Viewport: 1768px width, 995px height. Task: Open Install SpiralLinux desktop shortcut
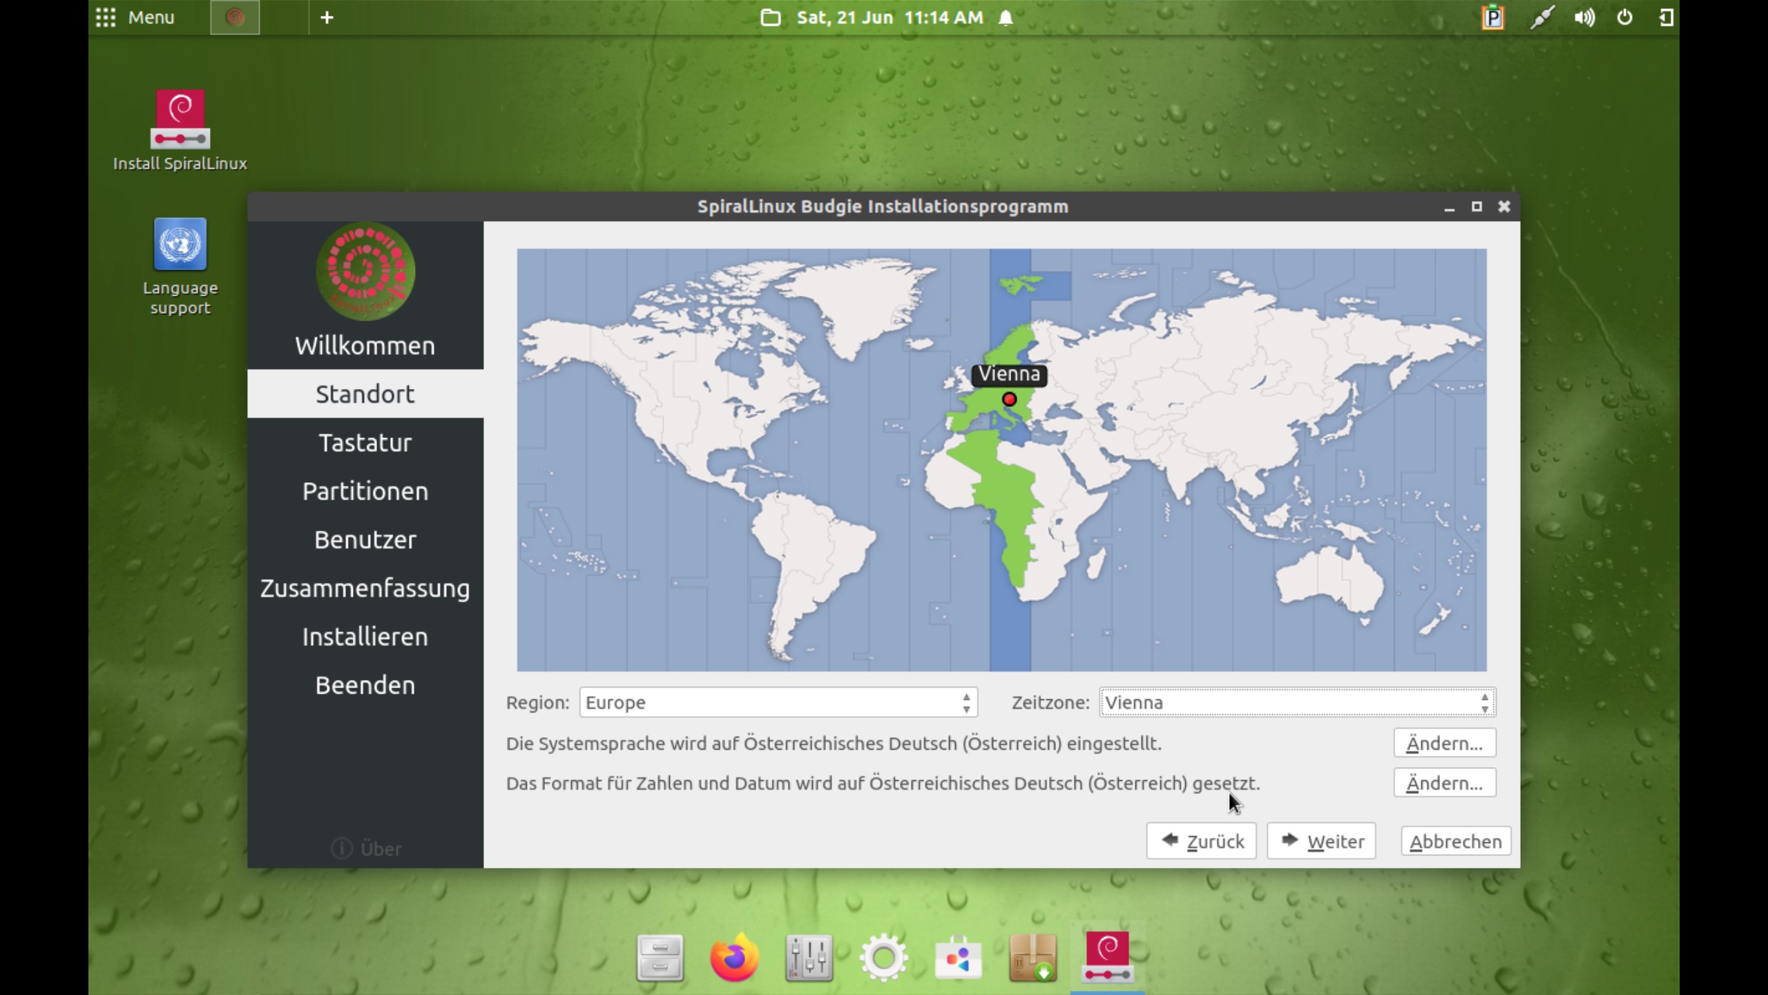180,130
